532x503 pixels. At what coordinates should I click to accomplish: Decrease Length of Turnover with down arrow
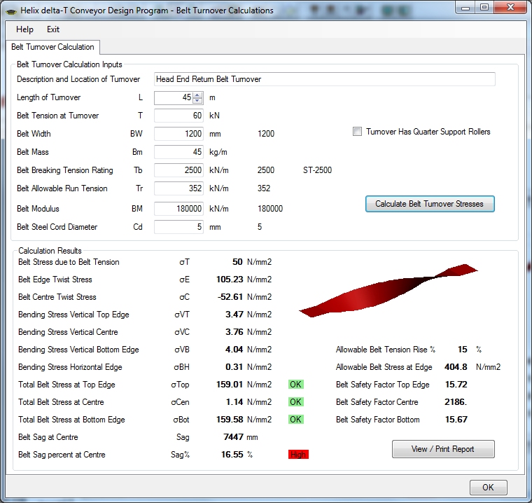(x=197, y=101)
